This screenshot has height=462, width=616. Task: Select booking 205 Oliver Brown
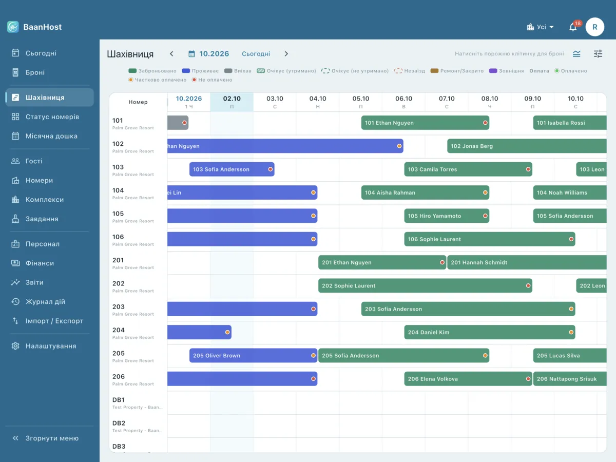(x=254, y=356)
